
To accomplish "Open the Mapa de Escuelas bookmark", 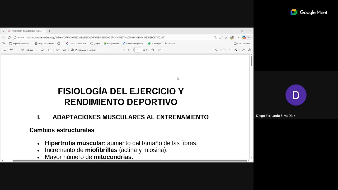I will click(44, 44).
